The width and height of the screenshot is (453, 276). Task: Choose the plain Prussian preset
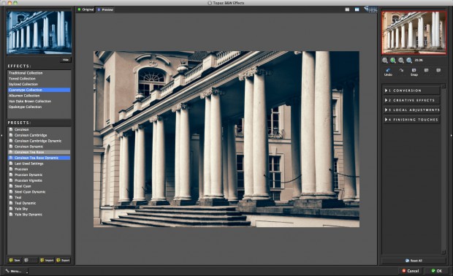[x=39, y=169]
